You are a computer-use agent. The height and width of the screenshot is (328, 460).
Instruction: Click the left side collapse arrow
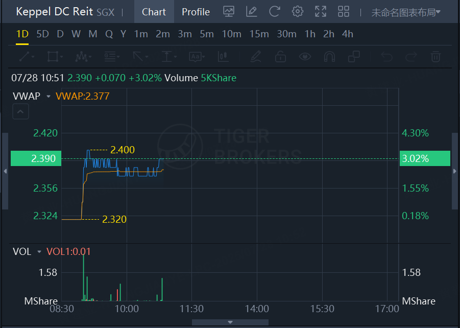(5, 171)
